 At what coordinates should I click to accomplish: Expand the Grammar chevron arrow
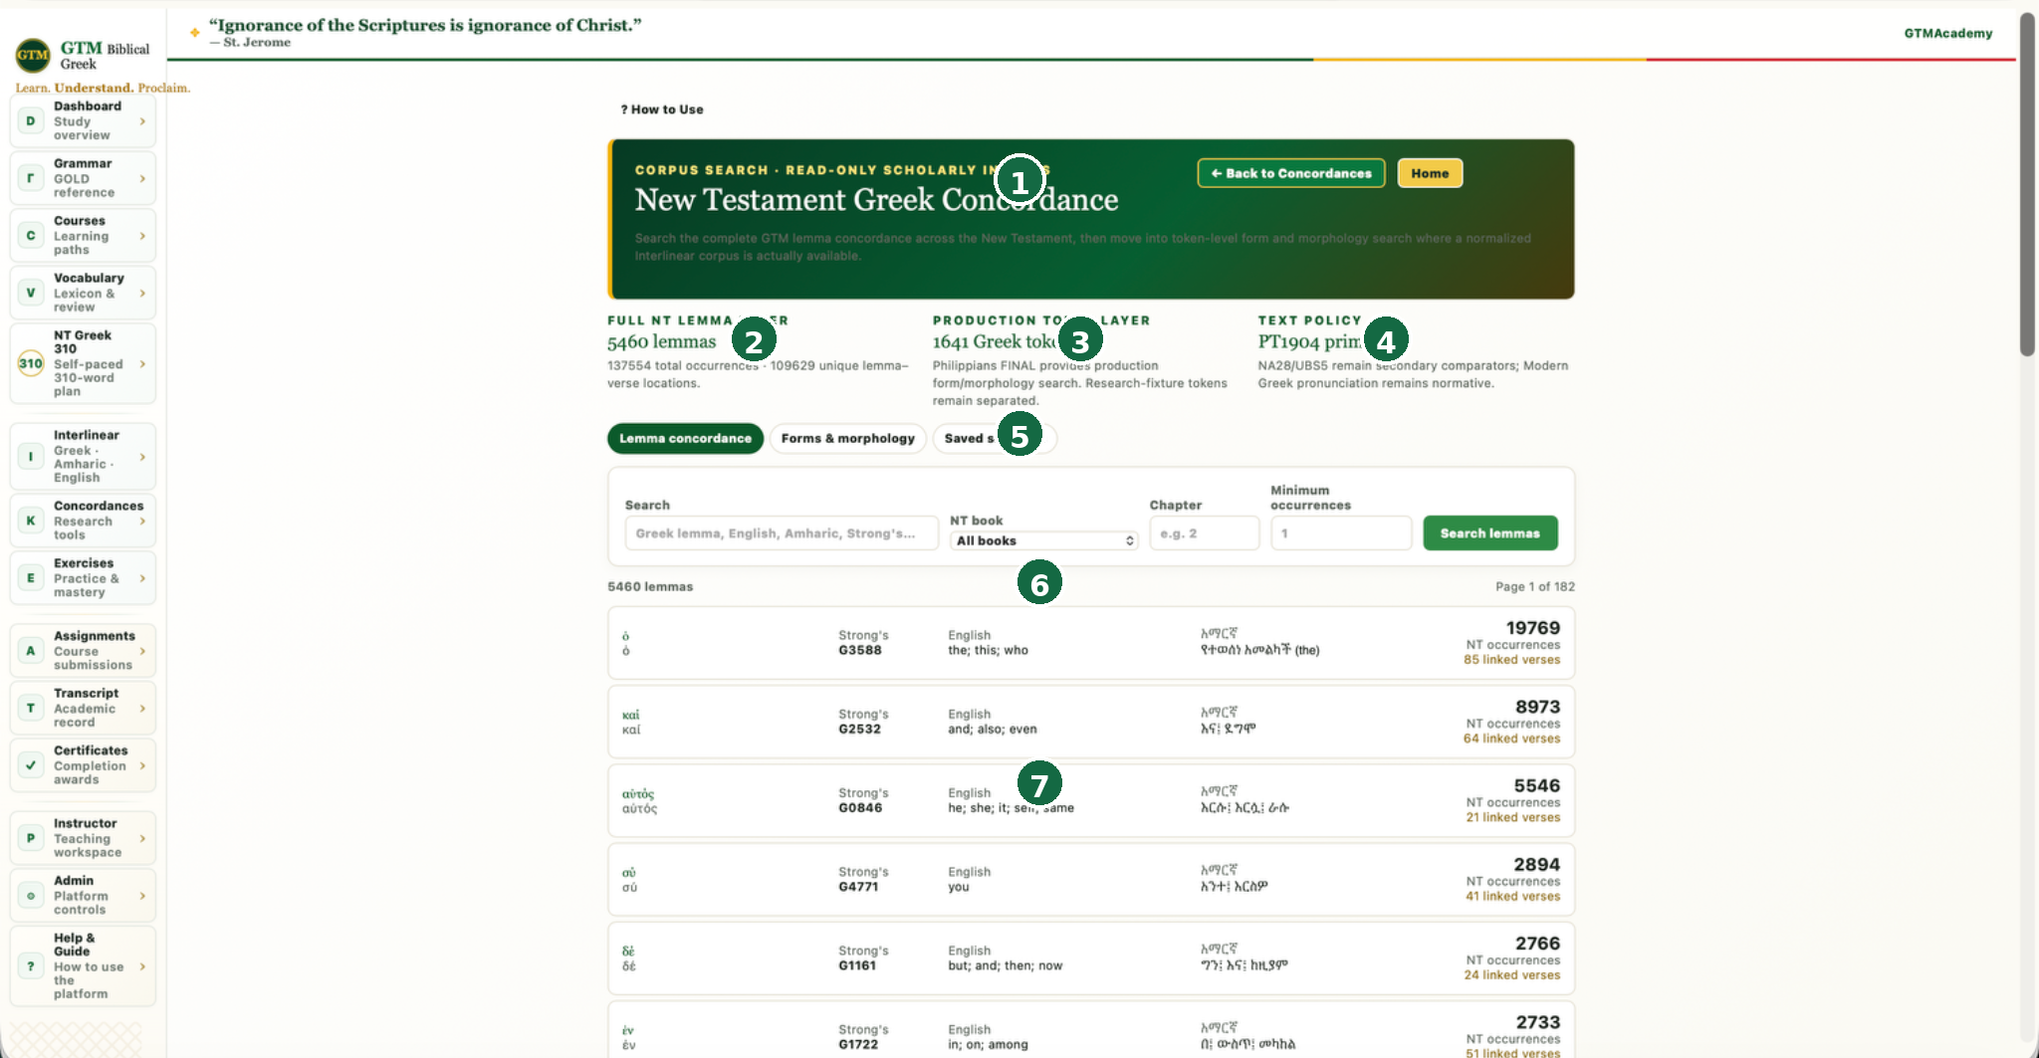[x=142, y=178]
